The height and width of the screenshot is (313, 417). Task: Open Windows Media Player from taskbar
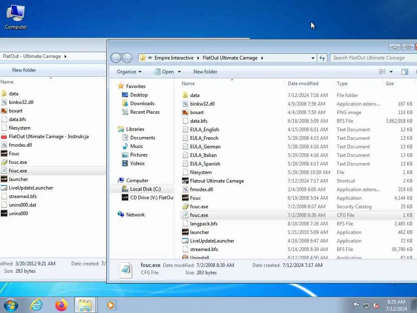coord(110,305)
